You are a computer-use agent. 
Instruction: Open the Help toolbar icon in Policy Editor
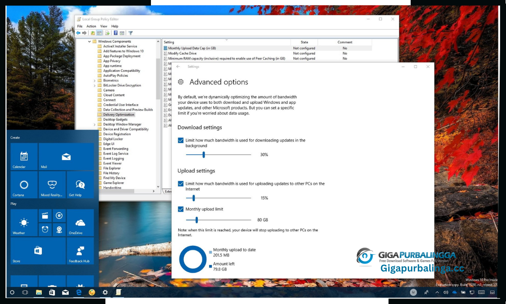116,33
